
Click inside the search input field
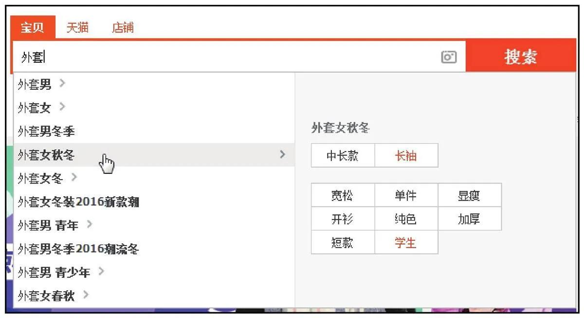(x=195, y=56)
